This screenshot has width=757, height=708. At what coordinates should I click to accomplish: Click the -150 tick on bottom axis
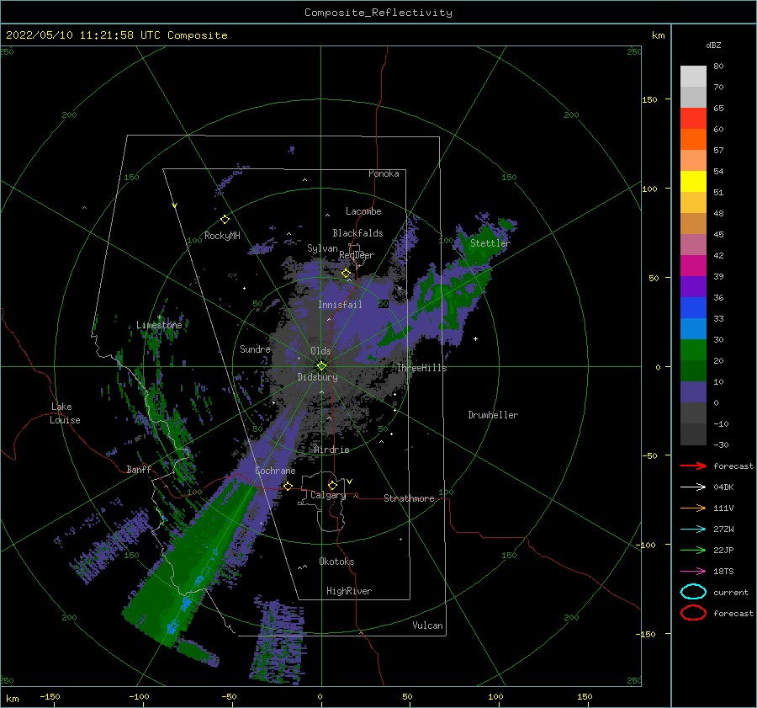pos(50,696)
